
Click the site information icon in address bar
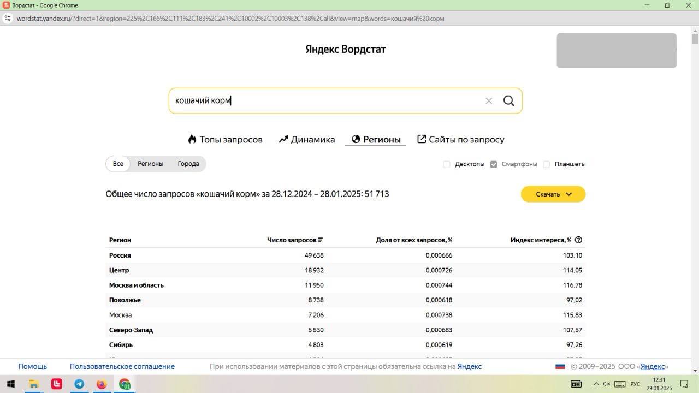[8, 18]
